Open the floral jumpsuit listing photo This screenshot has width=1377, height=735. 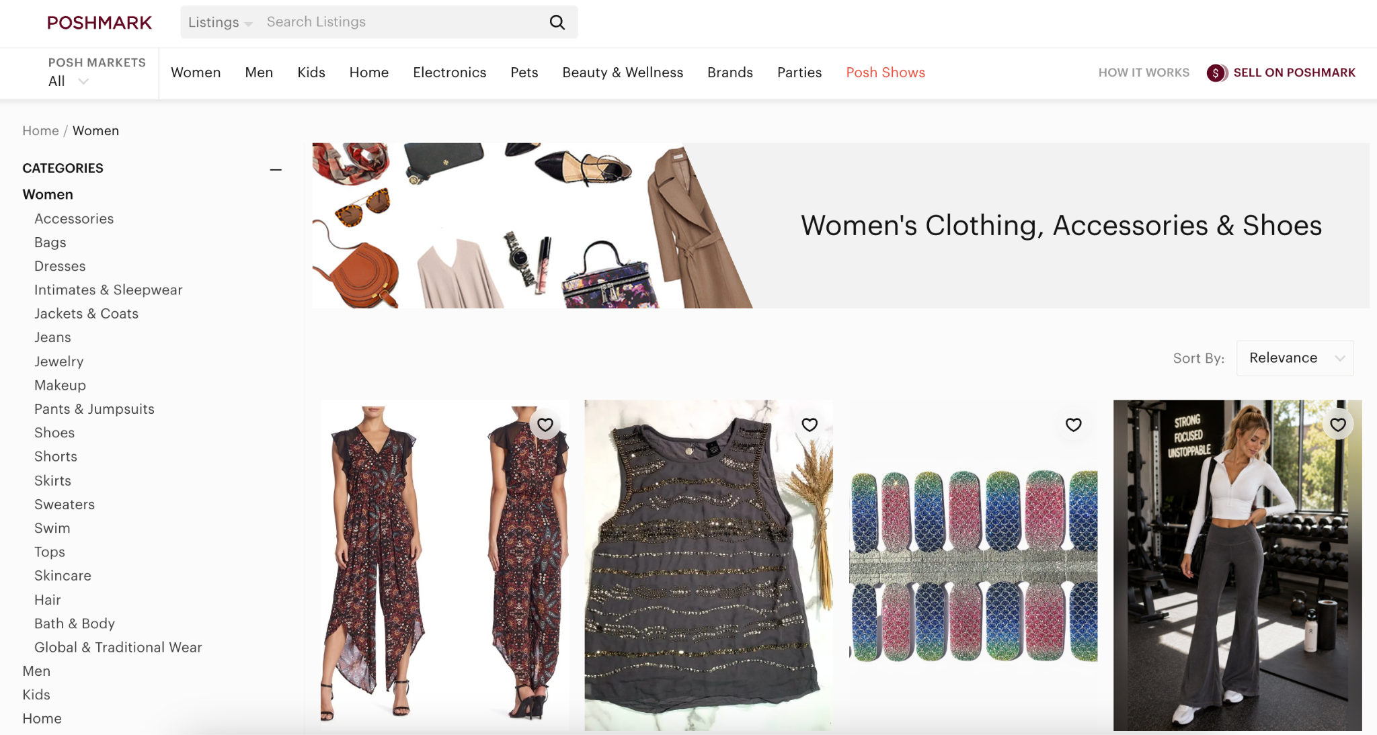tap(444, 566)
